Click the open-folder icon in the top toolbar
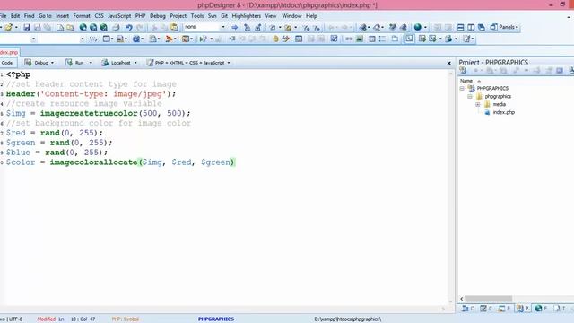The width and height of the screenshot is (574, 323). (8, 27)
